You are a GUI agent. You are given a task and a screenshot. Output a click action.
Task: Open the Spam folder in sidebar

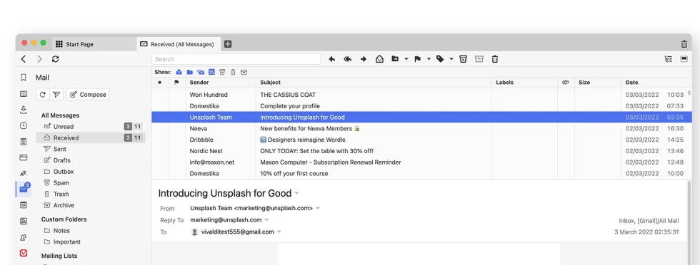coord(90,182)
